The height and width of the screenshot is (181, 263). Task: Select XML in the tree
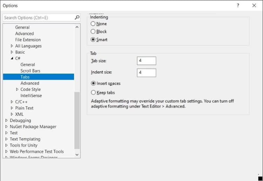click(x=19, y=114)
